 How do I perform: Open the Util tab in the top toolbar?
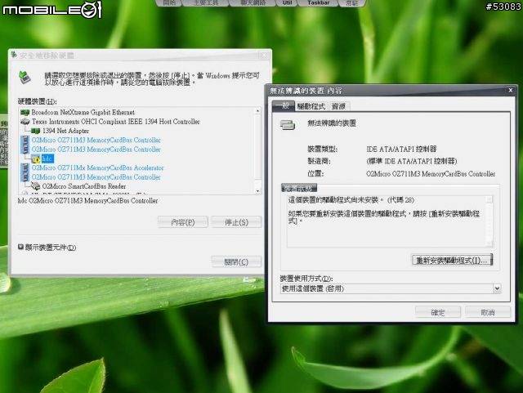pyautogui.click(x=287, y=2)
